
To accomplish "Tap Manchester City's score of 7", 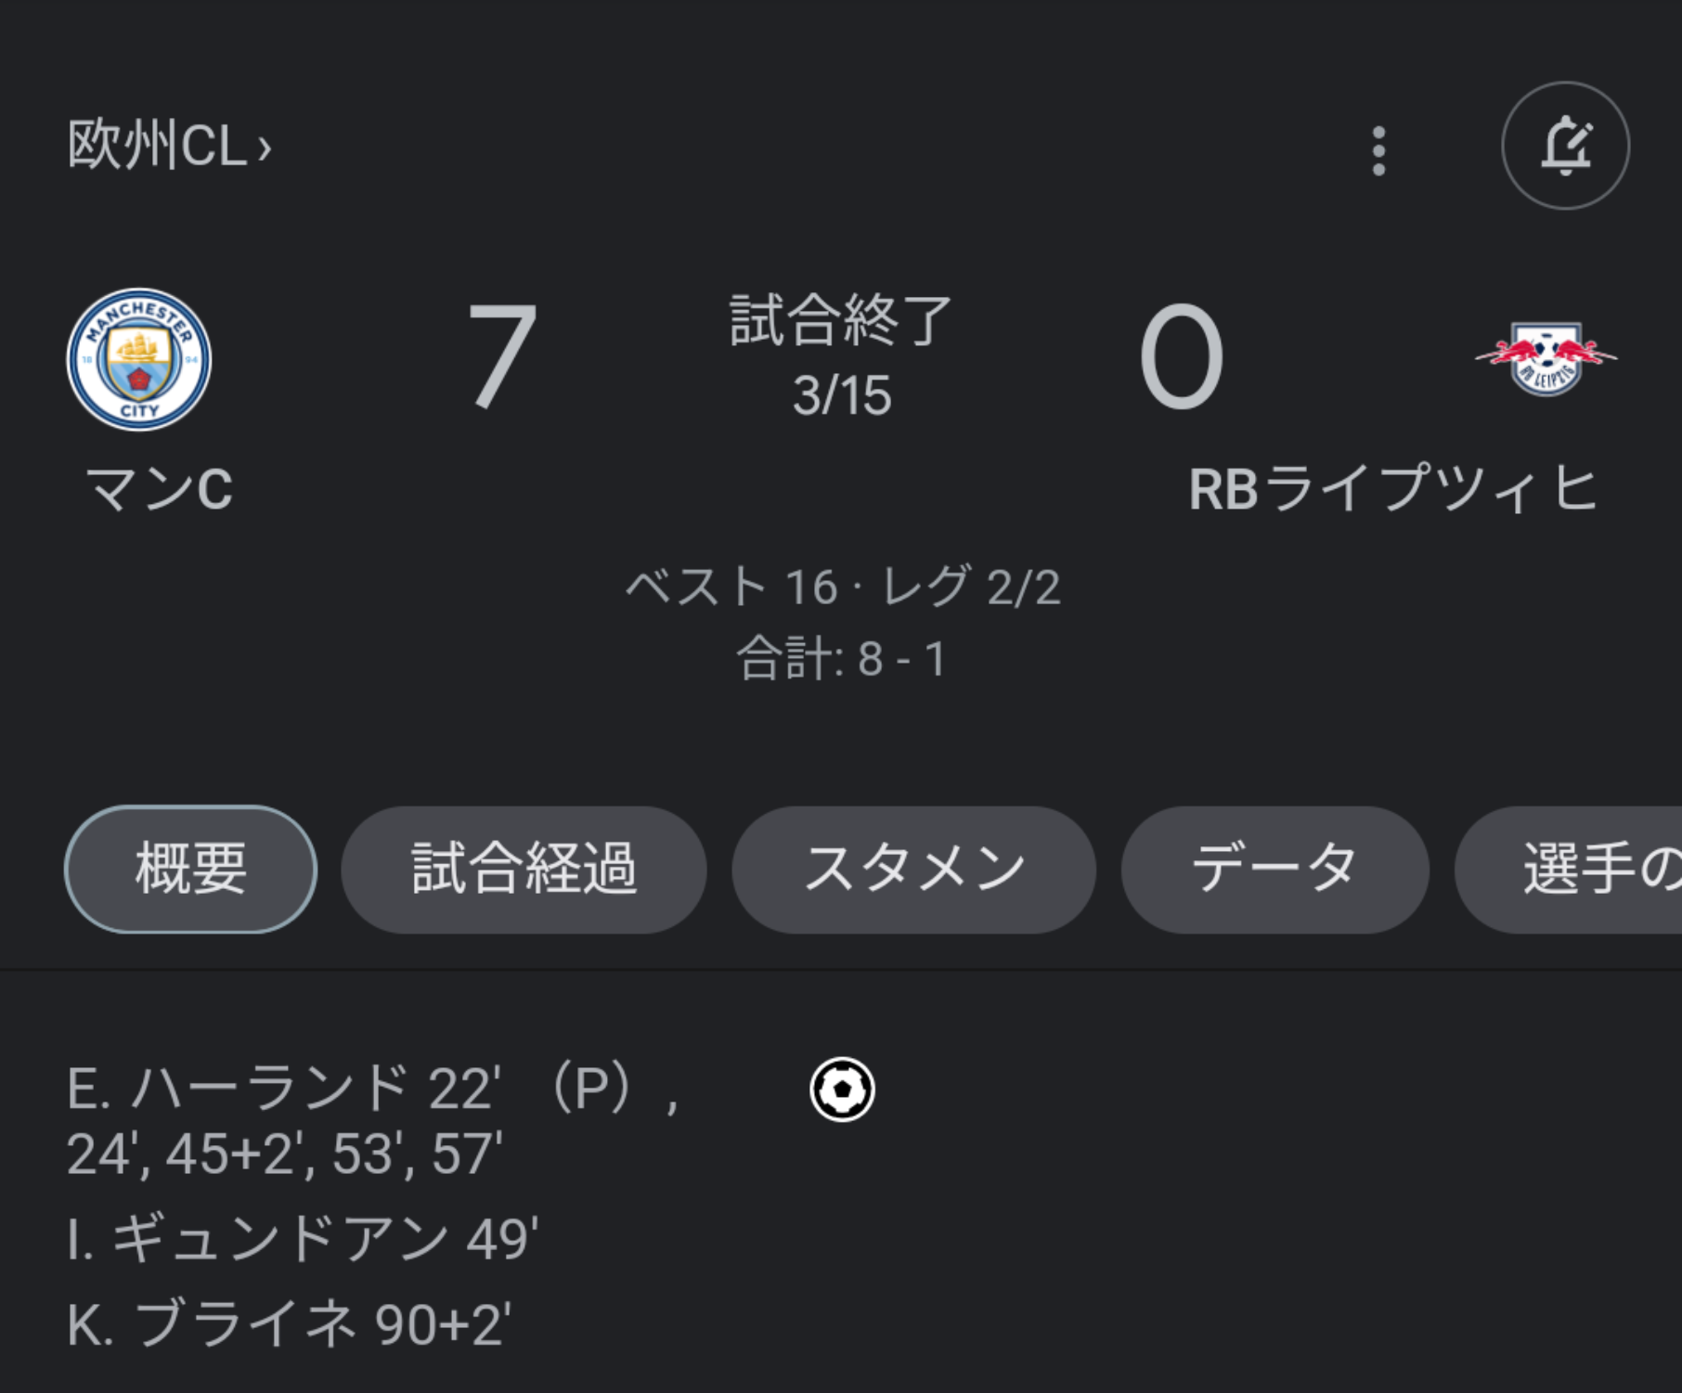I will point(502,355).
